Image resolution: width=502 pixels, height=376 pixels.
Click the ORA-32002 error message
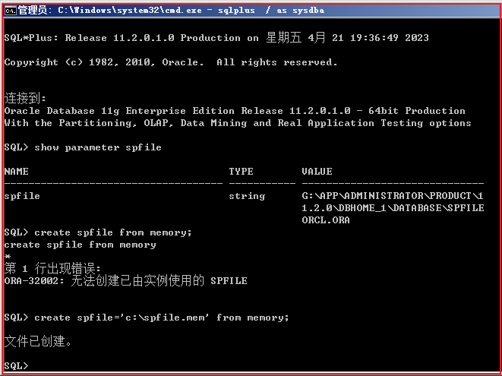tap(125, 281)
